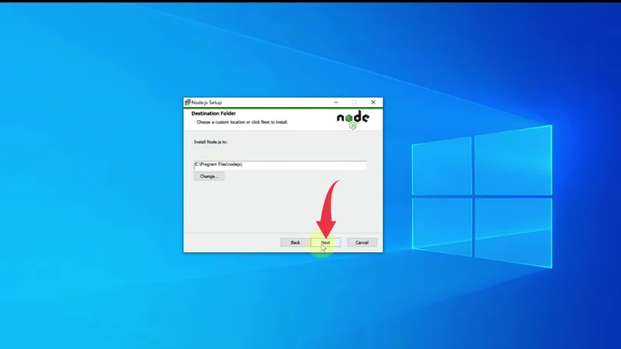Screen dimensions: 621x349
Task: Click the Next button
Action: (x=325, y=243)
